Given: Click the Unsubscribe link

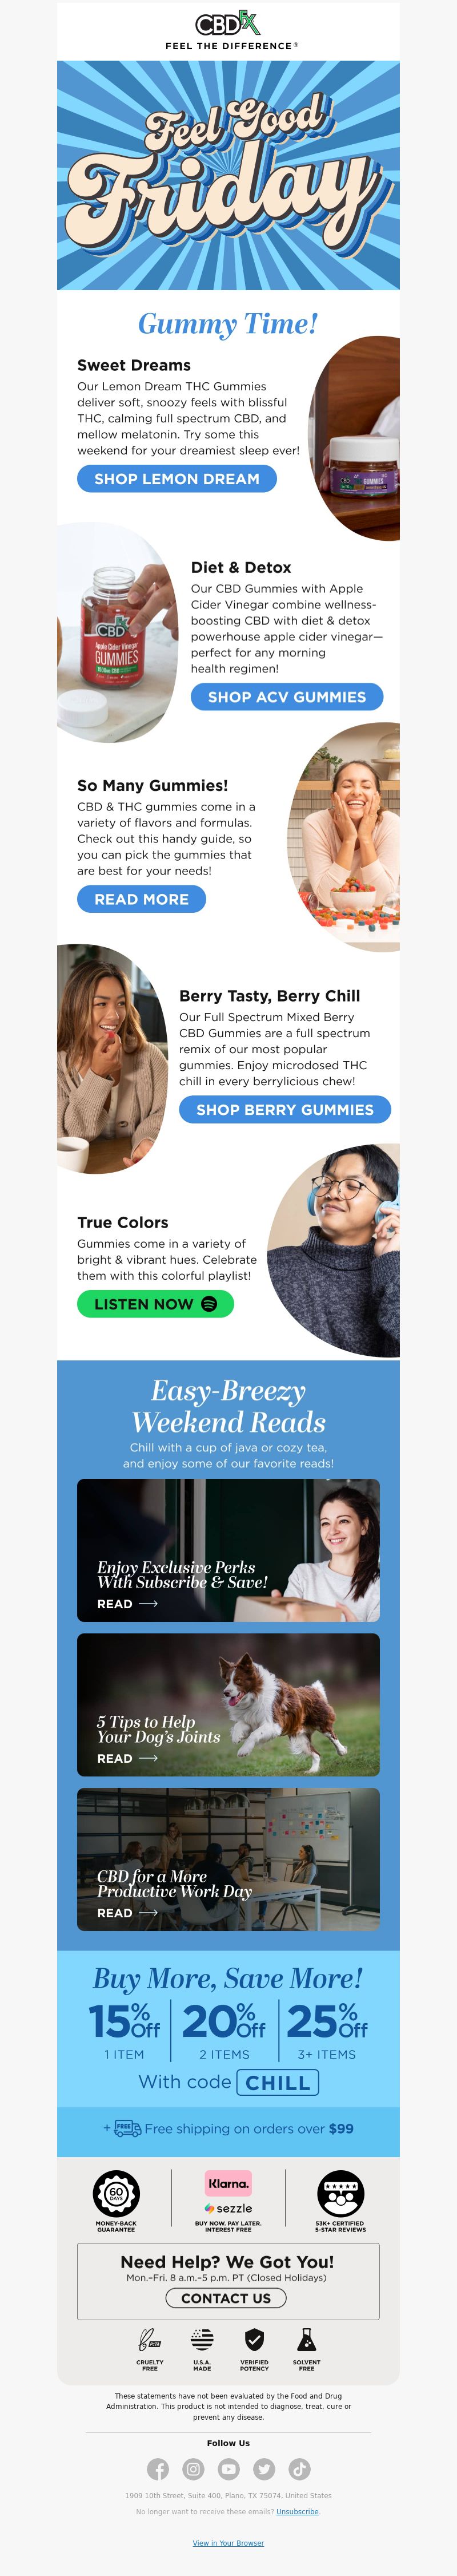Looking at the screenshot, I should point(298,2512).
